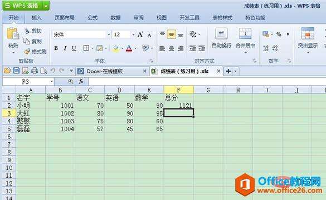Toggle vertical middle alignment
Viewport: 326px width, 200px height.
pyautogui.click(x=171, y=34)
